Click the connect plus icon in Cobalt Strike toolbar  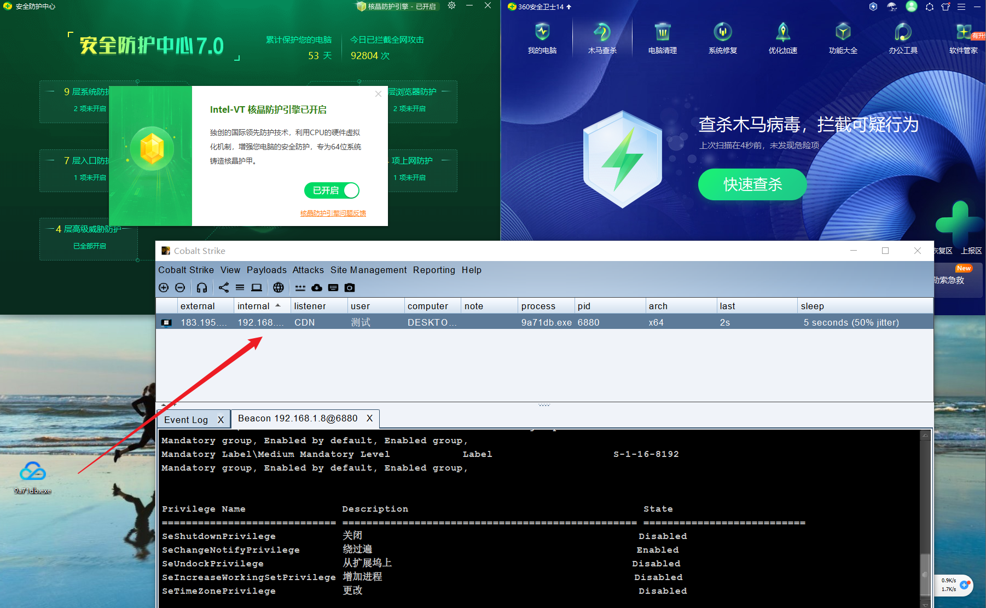click(163, 288)
